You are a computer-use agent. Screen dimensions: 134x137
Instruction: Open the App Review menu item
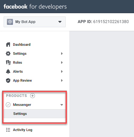coord(22,80)
